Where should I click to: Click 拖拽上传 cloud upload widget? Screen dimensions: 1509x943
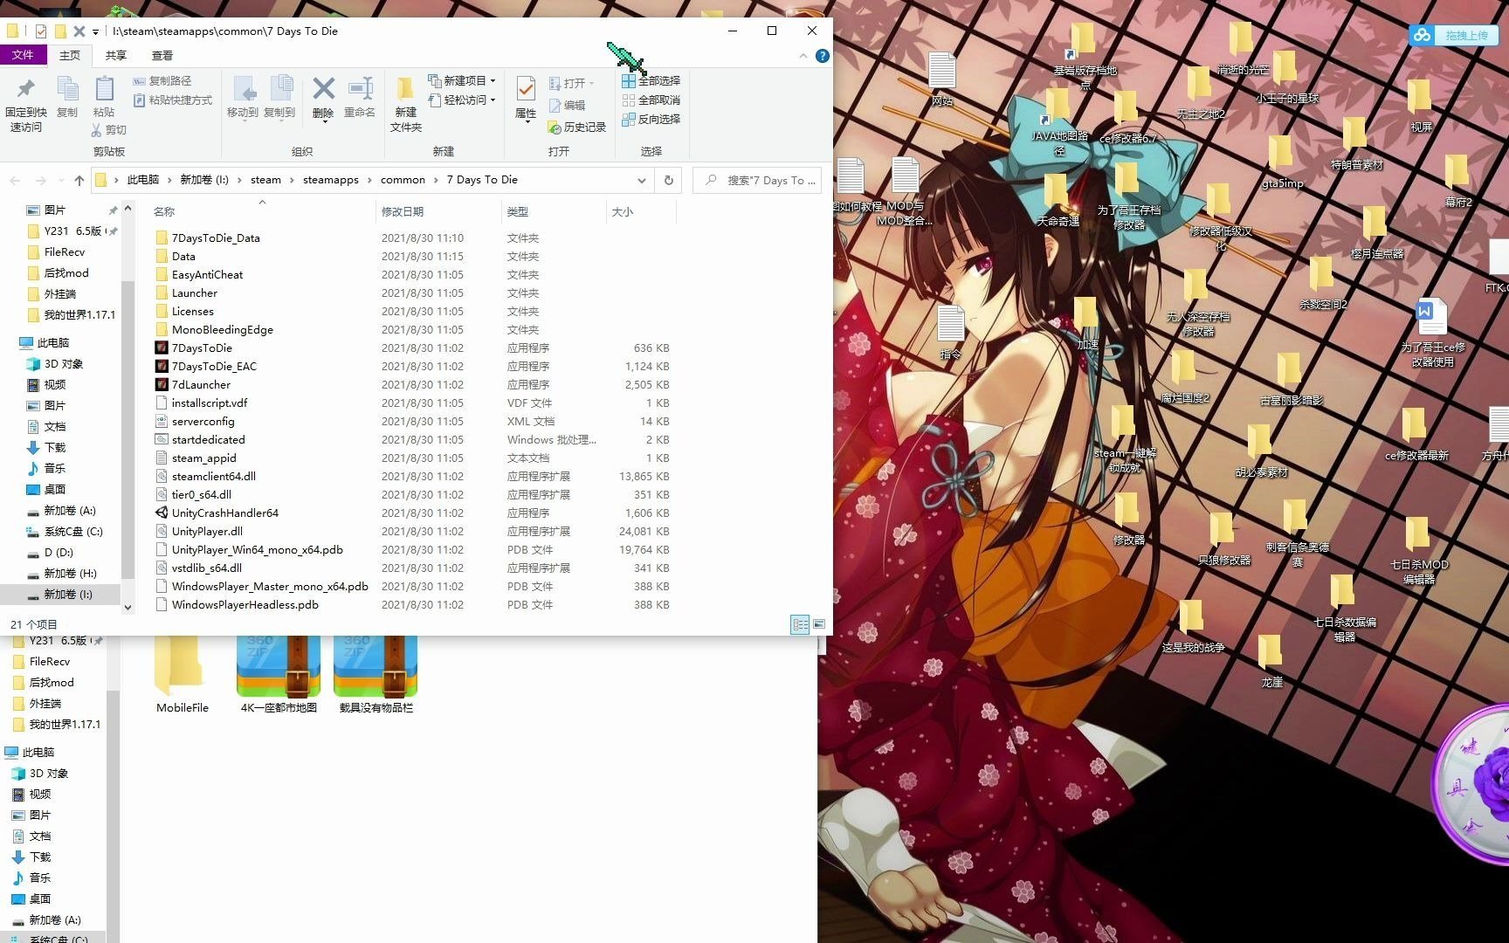[x=1452, y=35]
